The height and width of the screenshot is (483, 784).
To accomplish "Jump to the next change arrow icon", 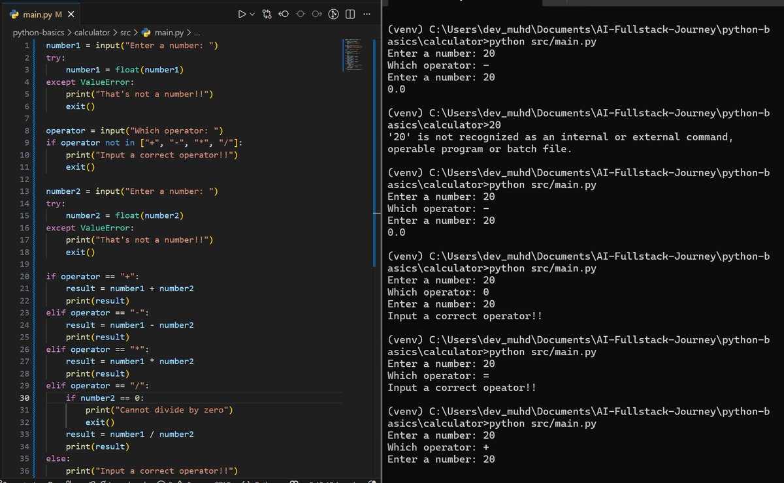I will coord(317,14).
